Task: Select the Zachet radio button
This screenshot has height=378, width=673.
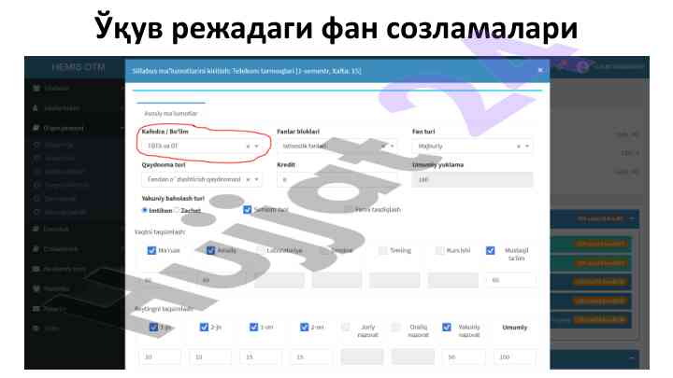Action: pyautogui.click(x=177, y=210)
